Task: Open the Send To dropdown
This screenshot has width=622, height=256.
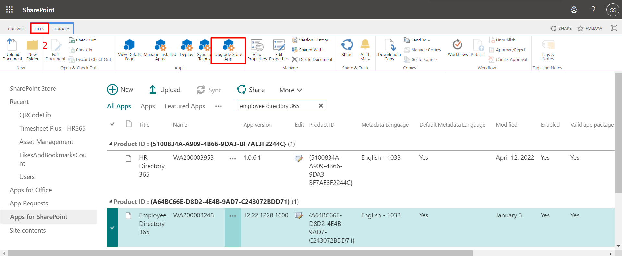Action: click(417, 40)
